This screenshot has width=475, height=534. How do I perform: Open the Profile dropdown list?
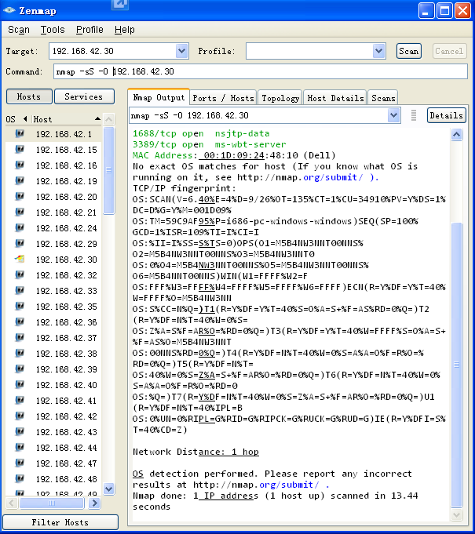coord(378,51)
